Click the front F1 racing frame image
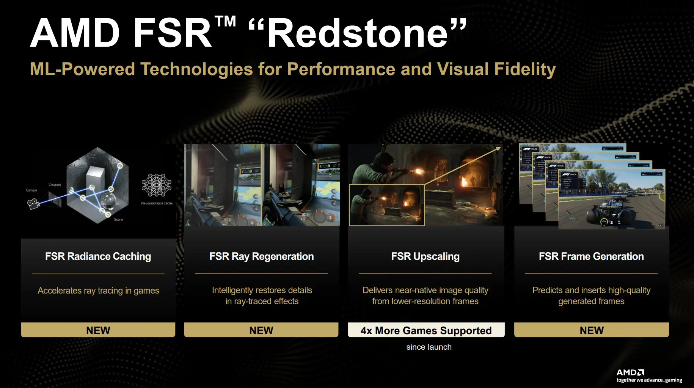 tap(612, 199)
